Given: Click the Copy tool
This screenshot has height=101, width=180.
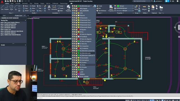Looking at the screenshot, I should pyautogui.click(x=25, y=8).
